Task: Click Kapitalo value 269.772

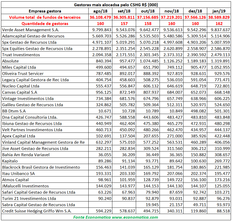Action: click(222, 161)
